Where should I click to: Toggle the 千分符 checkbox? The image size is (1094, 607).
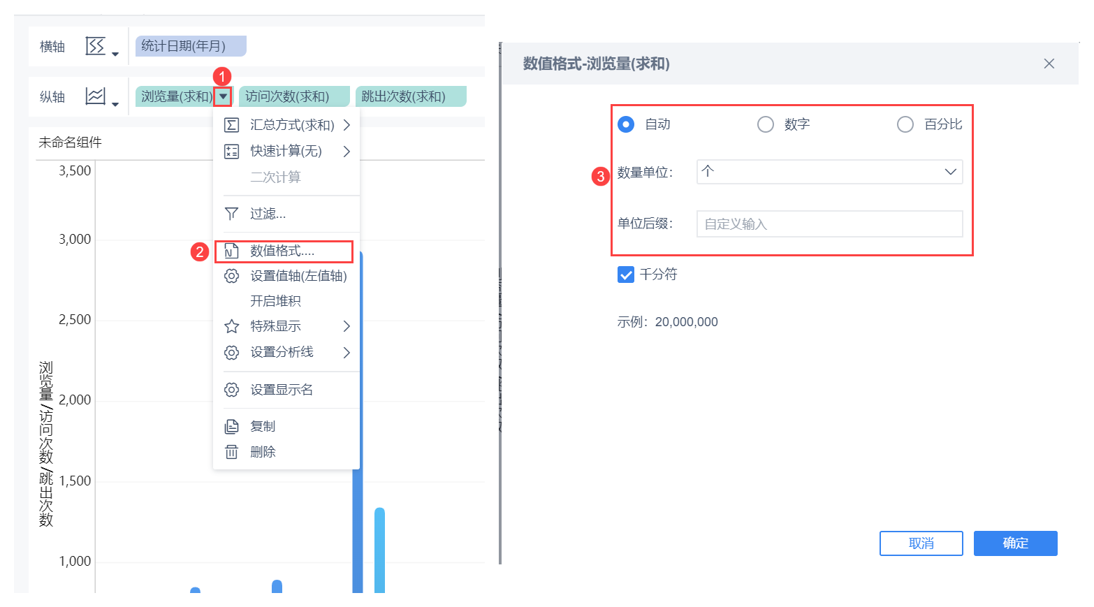(x=626, y=275)
